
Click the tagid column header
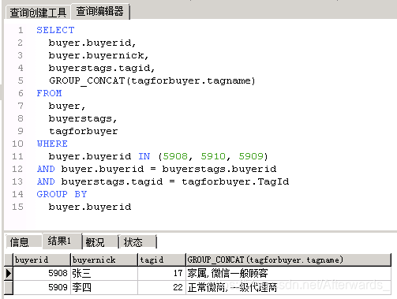pos(162,260)
